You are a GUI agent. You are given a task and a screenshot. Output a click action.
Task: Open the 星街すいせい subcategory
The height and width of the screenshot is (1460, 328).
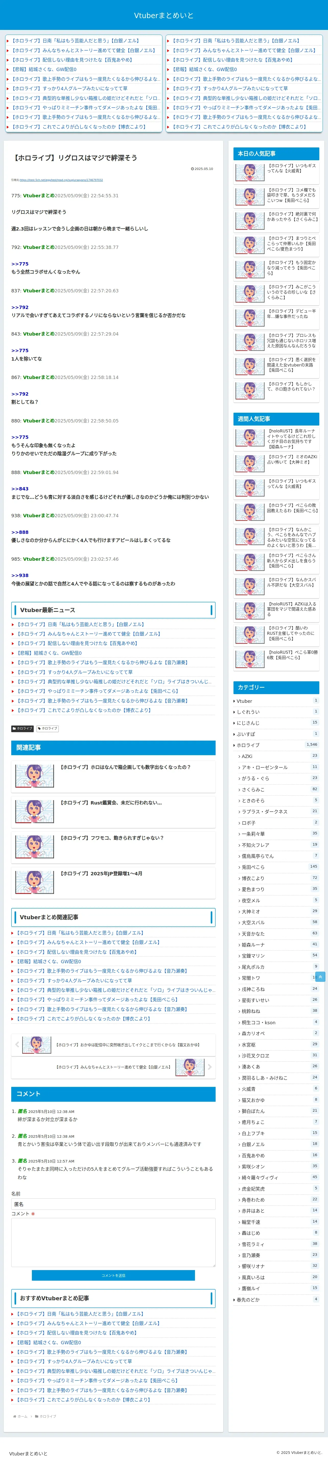pos(279,1000)
